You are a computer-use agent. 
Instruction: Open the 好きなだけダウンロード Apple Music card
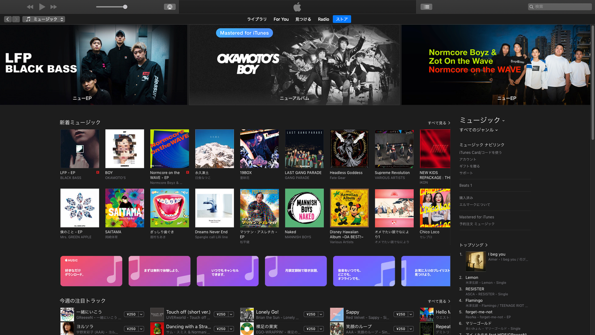(91, 271)
